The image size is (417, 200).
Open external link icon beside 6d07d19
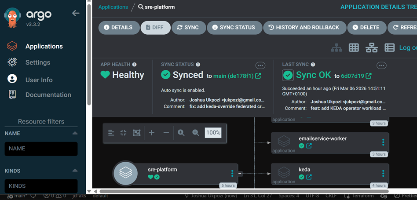369,76
